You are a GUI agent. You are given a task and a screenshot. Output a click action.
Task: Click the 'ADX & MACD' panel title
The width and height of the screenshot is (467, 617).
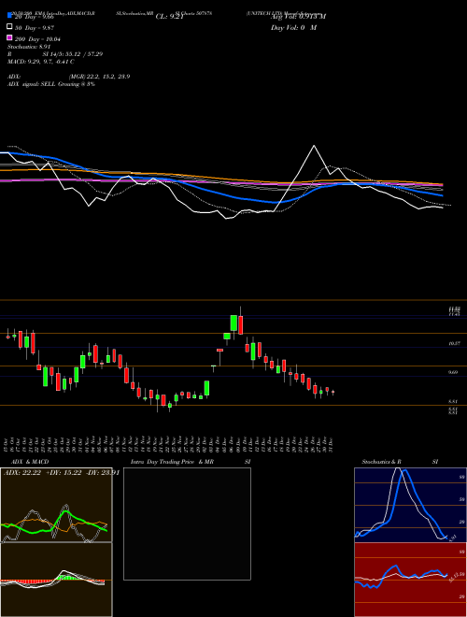pyautogui.click(x=30, y=462)
